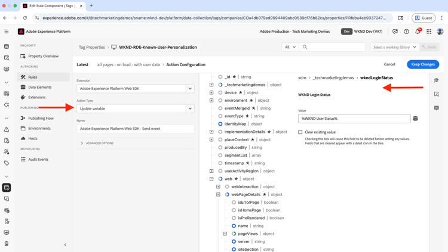Select the identityMap field radio
The width and height of the screenshot is (448, 252).
tap(220, 124)
